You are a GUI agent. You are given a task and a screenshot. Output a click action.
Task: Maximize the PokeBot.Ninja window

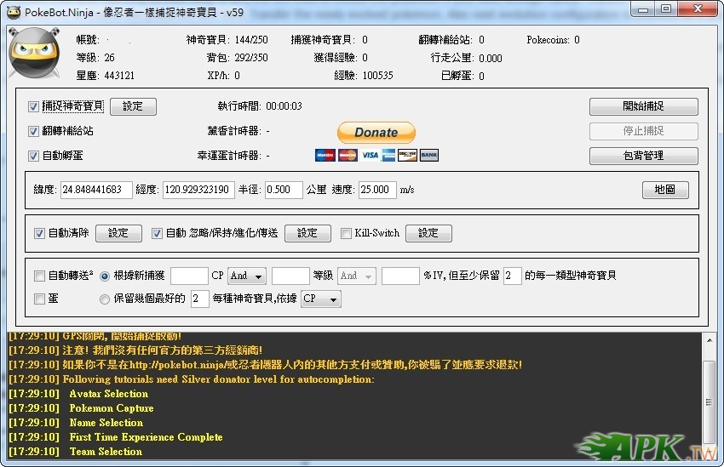click(x=666, y=9)
